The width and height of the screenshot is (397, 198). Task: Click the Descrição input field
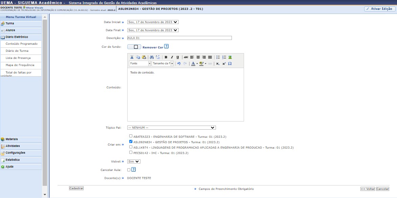(179, 38)
